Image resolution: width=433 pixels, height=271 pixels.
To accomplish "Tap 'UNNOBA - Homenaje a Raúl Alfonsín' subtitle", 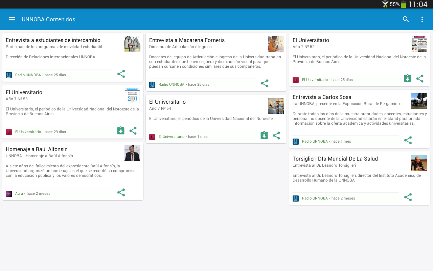I will tap(40, 156).
